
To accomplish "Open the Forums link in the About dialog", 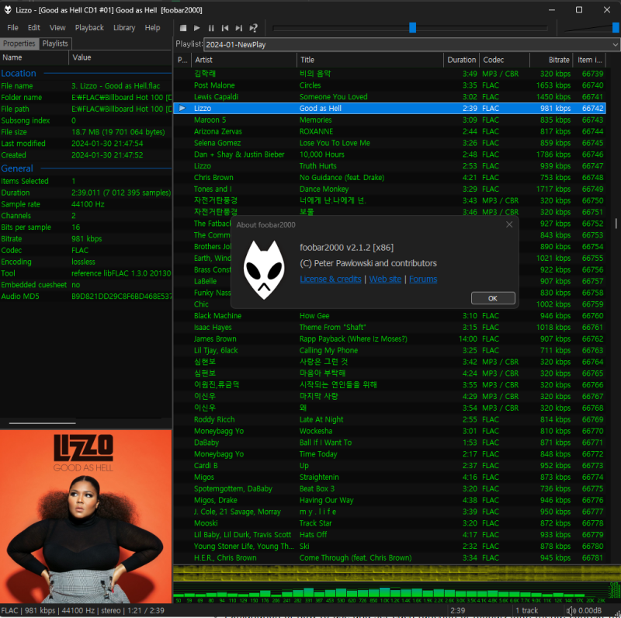I will coord(423,279).
